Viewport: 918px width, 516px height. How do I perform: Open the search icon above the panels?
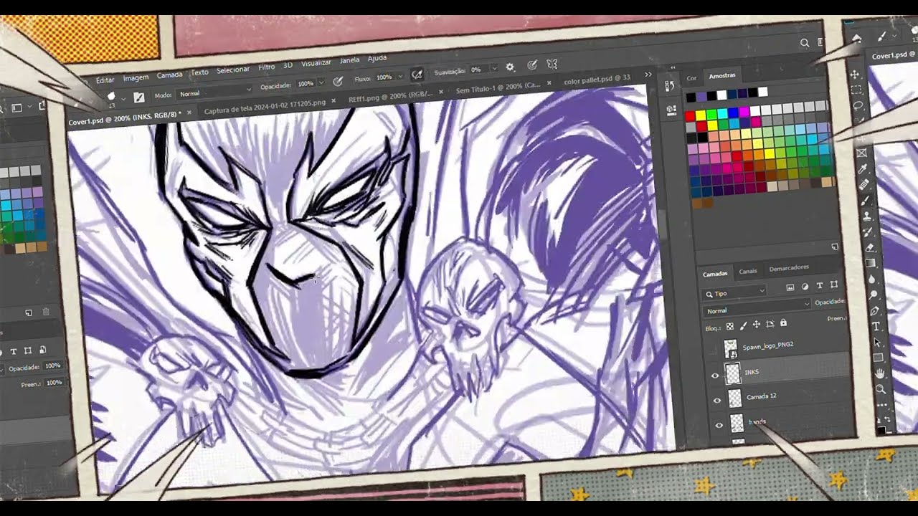pos(805,43)
